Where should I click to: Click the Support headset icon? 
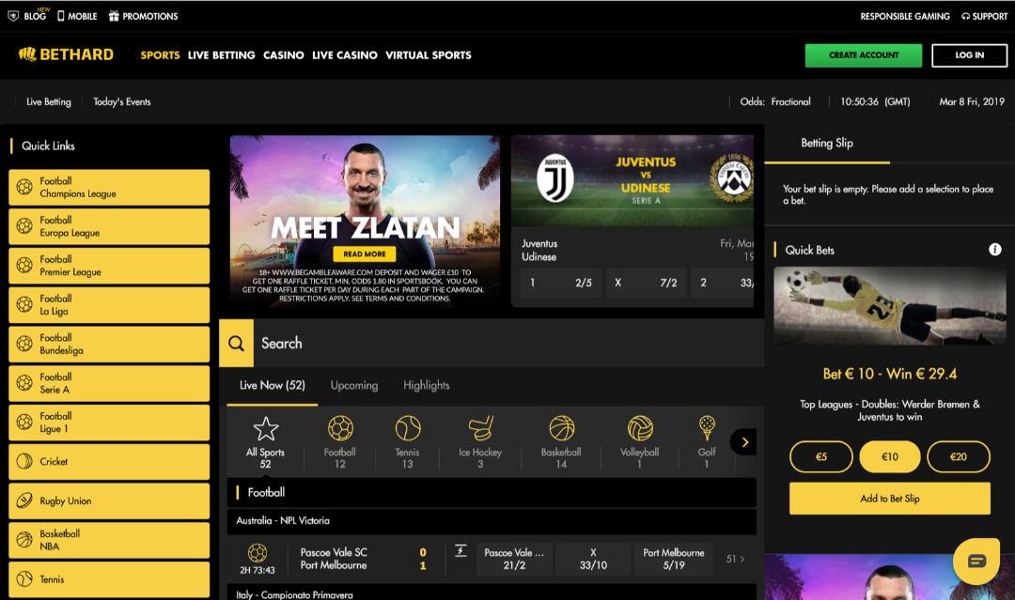(x=965, y=16)
